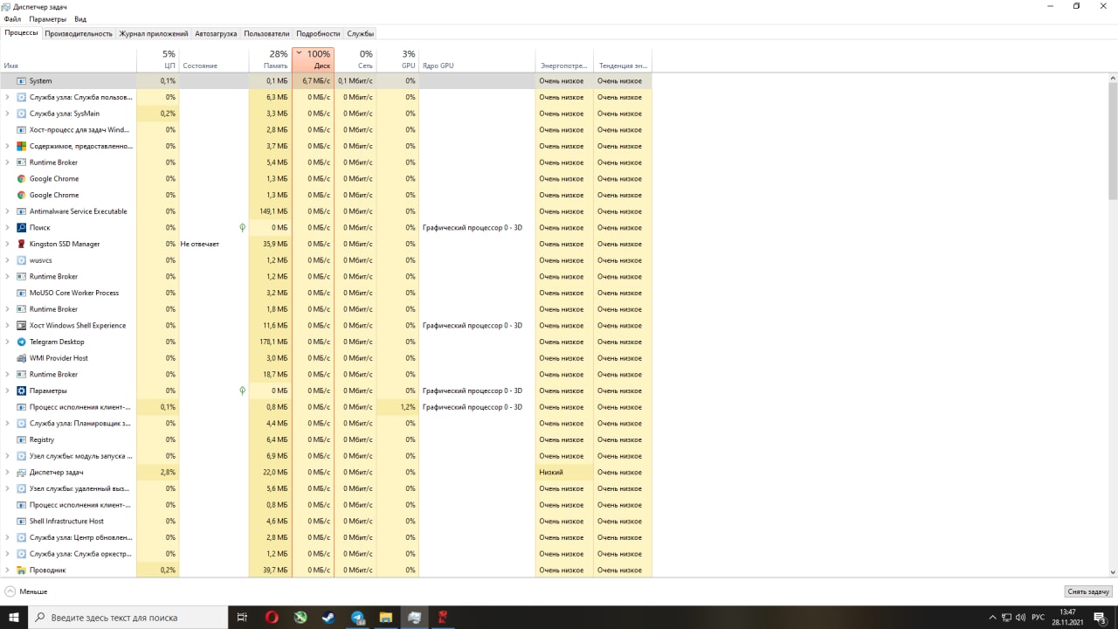Click the Проводник folder icon in list
The height and width of the screenshot is (629, 1118).
point(22,570)
